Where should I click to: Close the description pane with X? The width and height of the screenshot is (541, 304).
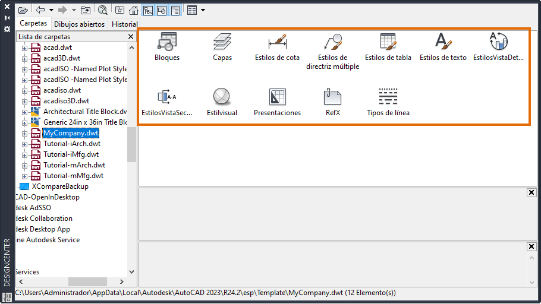531,246
